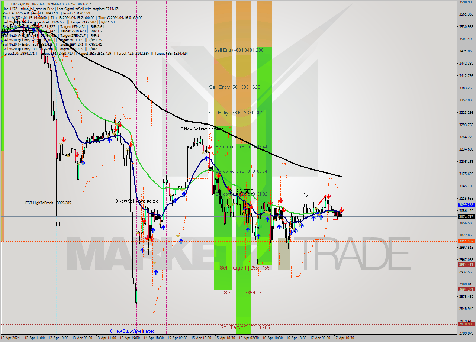Click the 'Sell correction 61.8 | 3186.74' label
The height and width of the screenshot is (342, 476).
[x=242, y=171]
